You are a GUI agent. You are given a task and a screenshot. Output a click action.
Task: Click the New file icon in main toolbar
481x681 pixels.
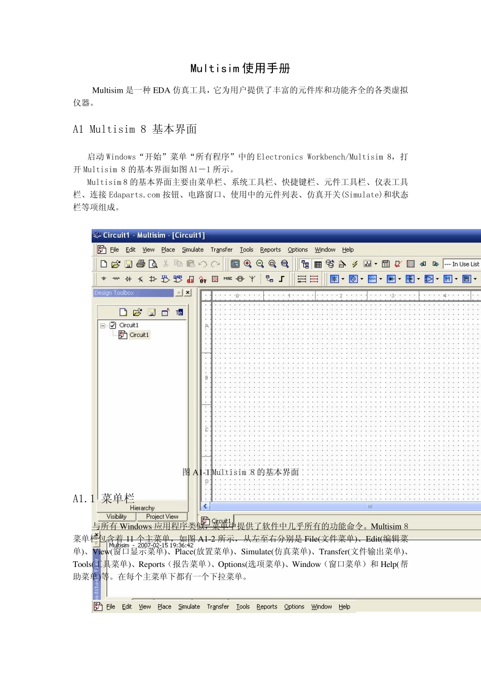pyautogui.click(x=104, y=264)
